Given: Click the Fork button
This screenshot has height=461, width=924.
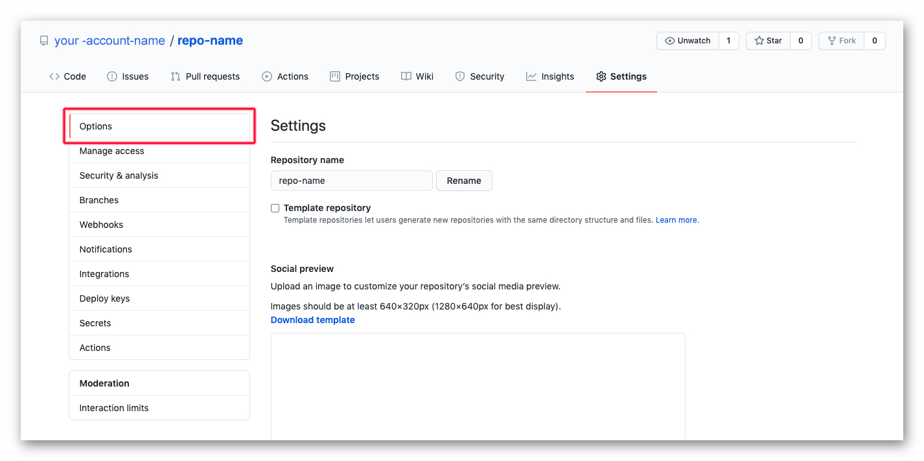Looking at the screenshot, I should point(841,41).
